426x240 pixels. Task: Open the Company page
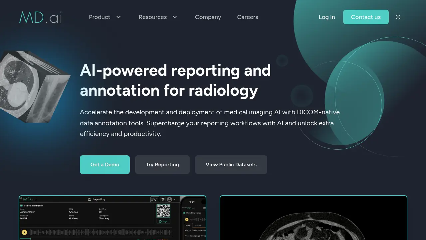tap(208, 17)
